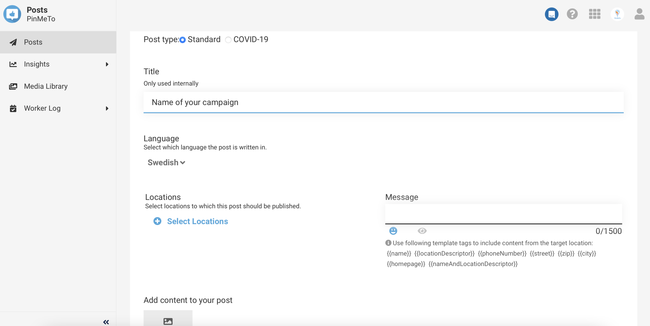
Task: Open the chat support icon
Action: [x=551, y=14]
